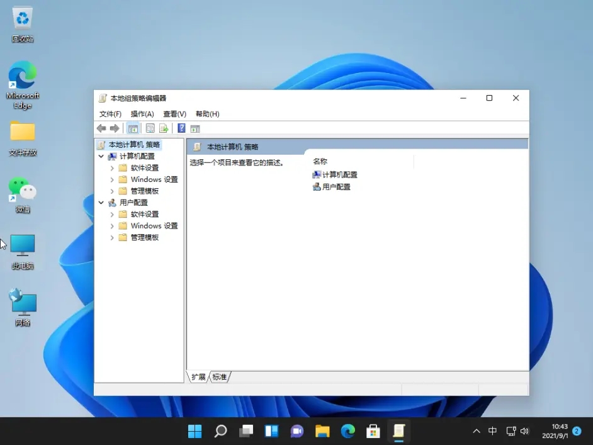Open the speaker icon in the system tray

(x=526, y=431)
